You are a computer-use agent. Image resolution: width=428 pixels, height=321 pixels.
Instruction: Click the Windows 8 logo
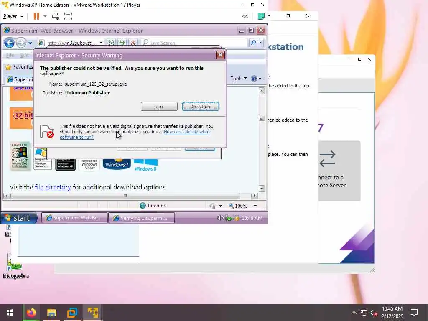[145, 165]
